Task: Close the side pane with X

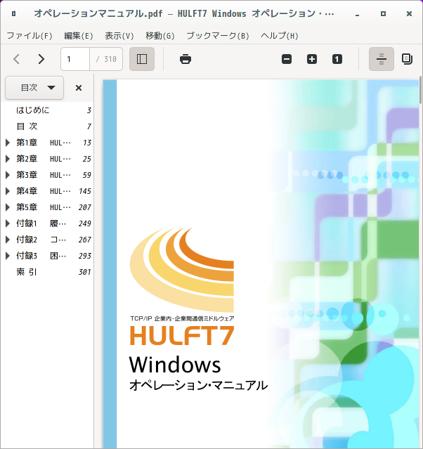Action: (79, 88)
